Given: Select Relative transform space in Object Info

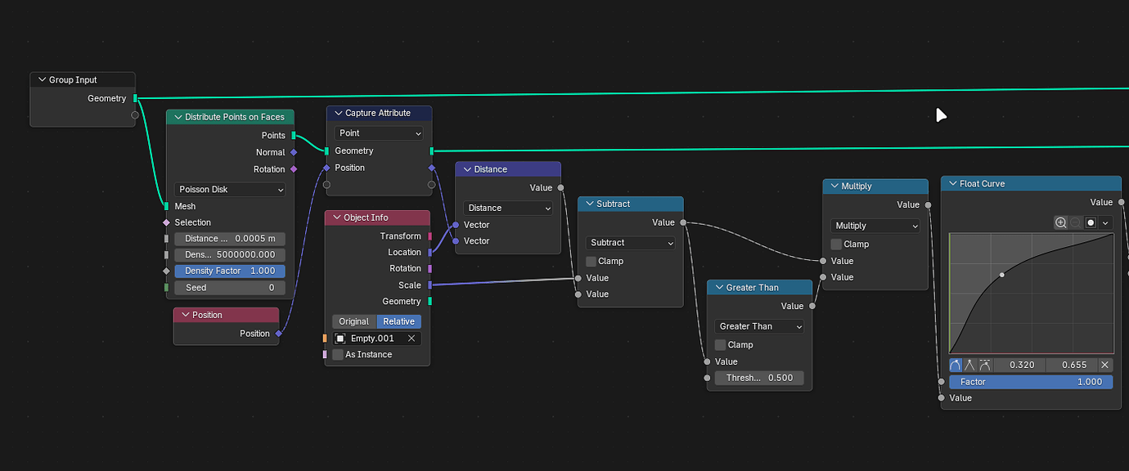Looking at the screenshot, I should pyautogui.click(x=399, y=321).
